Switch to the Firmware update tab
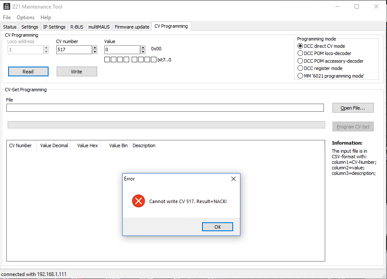 [x=132, y=27]
